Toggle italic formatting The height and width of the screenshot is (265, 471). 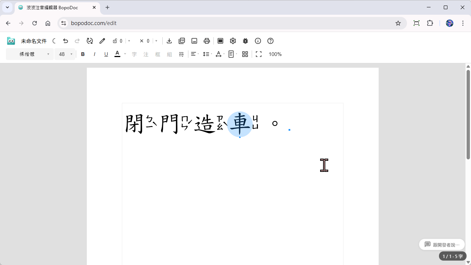point(95,54)
